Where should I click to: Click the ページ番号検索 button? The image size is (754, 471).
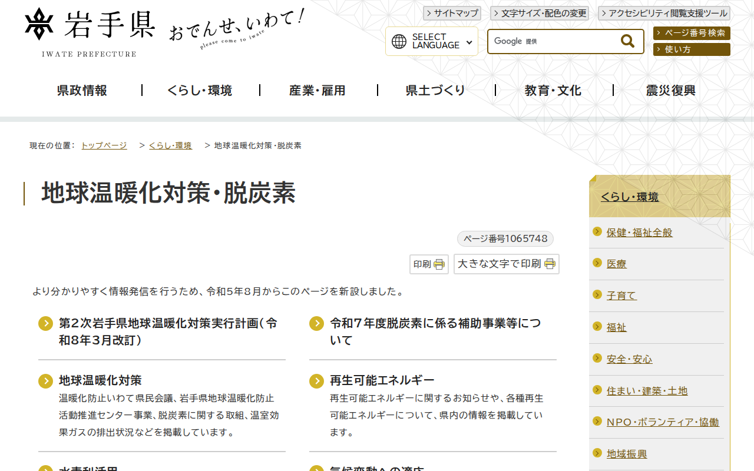[692, 33]
